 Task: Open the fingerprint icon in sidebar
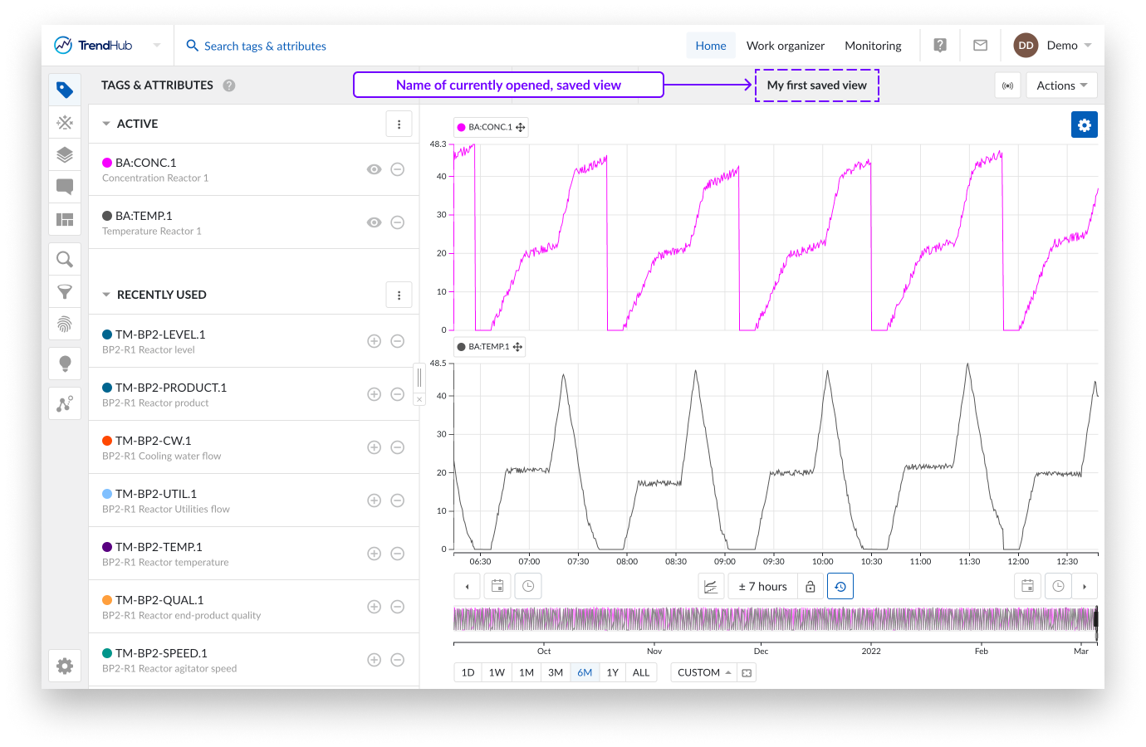click(65, 325)
